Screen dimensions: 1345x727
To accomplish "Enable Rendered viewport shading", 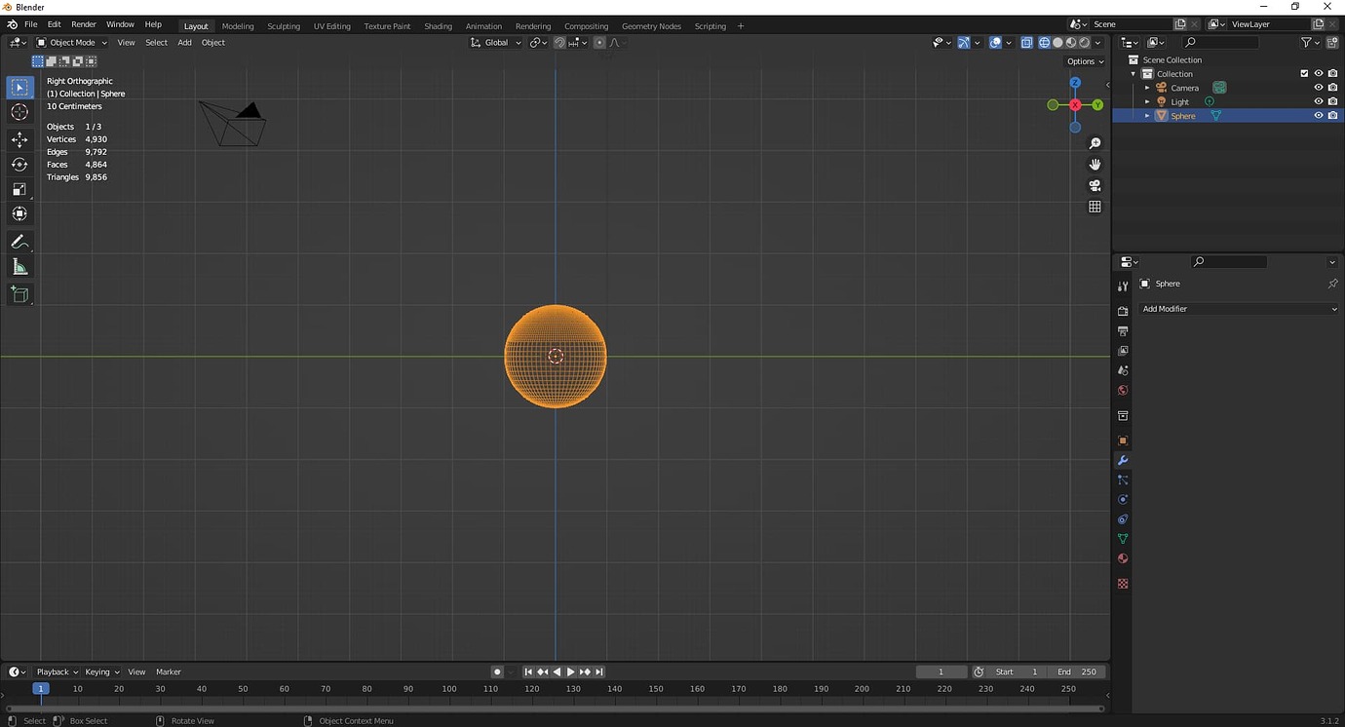I will 1084,42.
